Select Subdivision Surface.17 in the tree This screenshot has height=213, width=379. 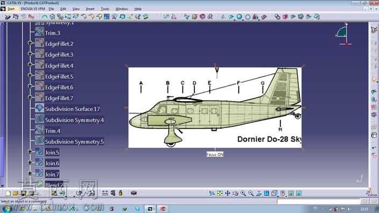(x=72, y=109)
